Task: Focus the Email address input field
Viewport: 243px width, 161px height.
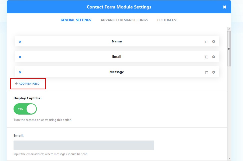Action: click(x=84, y=145)
